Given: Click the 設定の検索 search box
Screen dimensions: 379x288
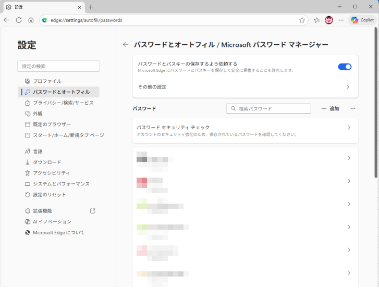Looking at the screenshot, I should tap(58, 66).
